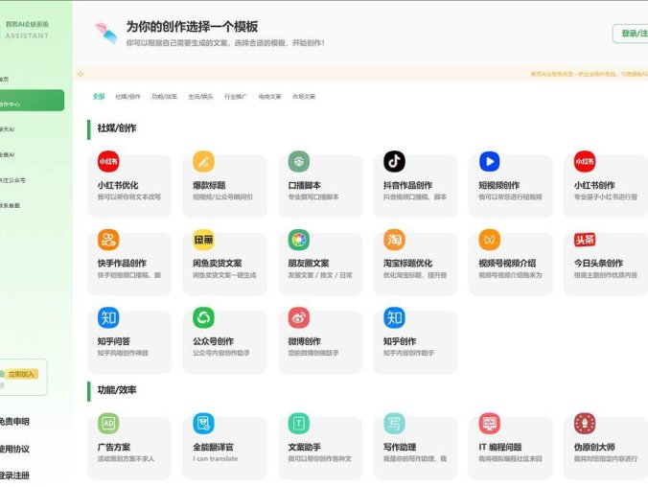Select the 市场文案 category tab
Viewport: 648px width, 487px height.
point(304,96)
